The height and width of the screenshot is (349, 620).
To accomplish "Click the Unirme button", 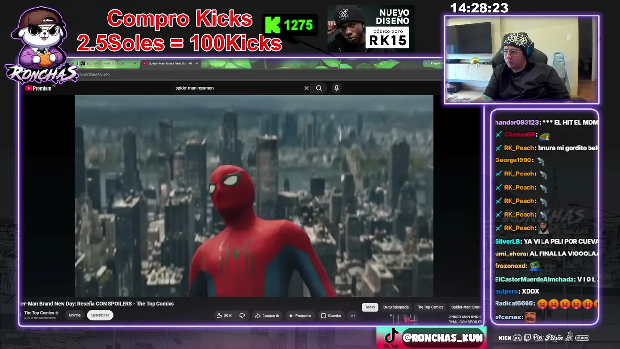I will coord(75,315).
